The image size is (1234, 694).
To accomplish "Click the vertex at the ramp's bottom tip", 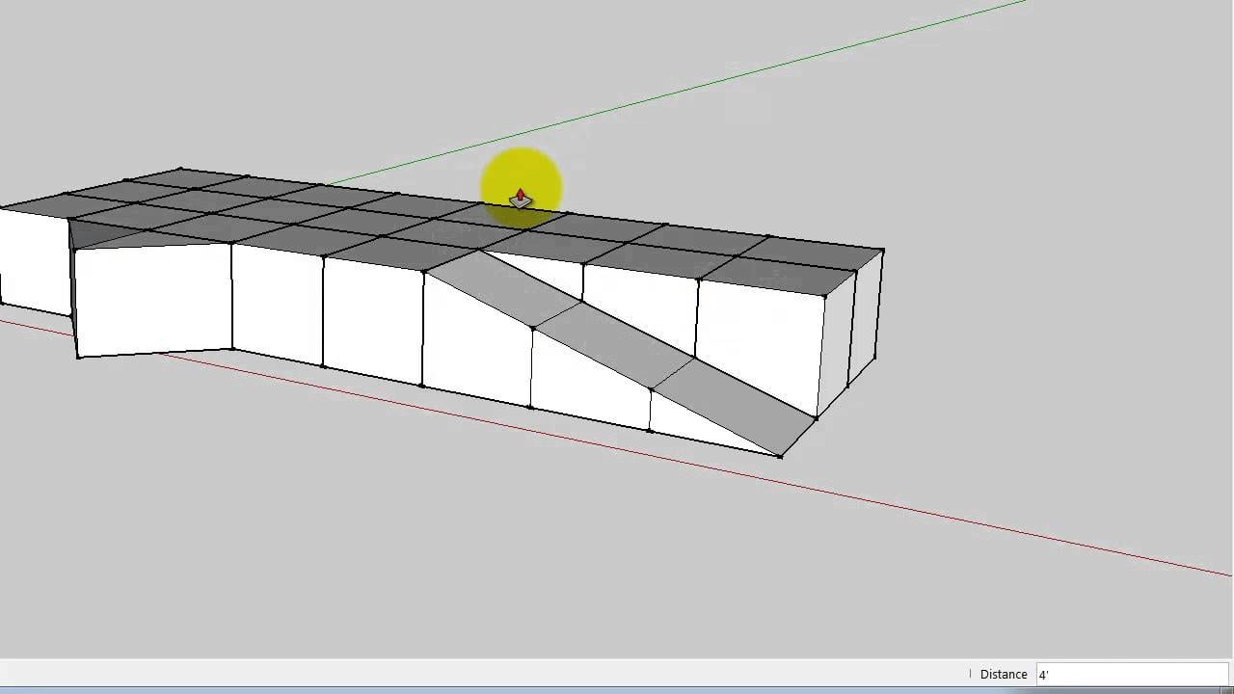I will [x=780, y=456].
